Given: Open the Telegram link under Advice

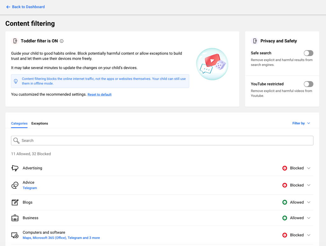Looking at the screenshot, I should (x=30, y=188).
